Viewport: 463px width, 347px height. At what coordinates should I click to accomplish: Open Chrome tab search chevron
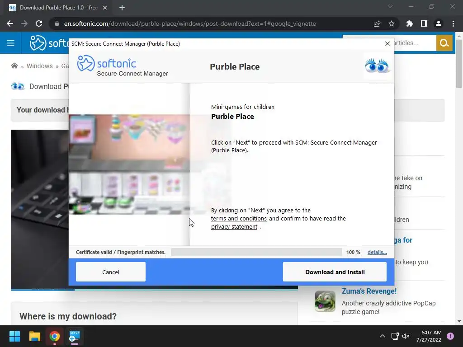(390, 6)
